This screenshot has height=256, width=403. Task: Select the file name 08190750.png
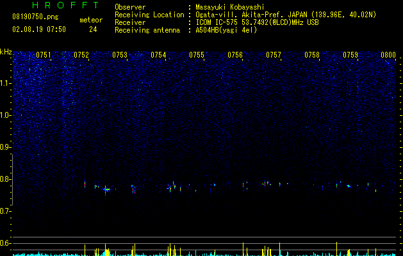35,17
